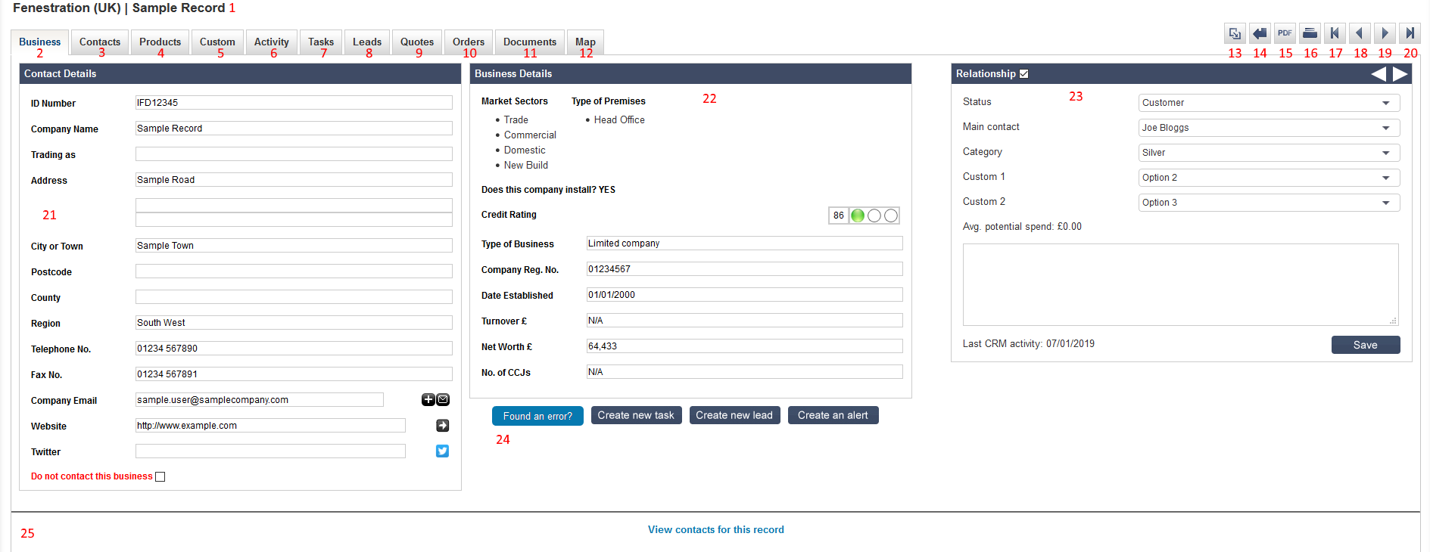Click the envelope icon beside Company Email
The height and width of the screenshot is (552, 1430).
click(444, 400)
